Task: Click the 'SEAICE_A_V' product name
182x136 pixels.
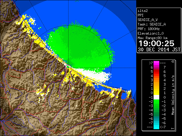Action: [148, 20]
